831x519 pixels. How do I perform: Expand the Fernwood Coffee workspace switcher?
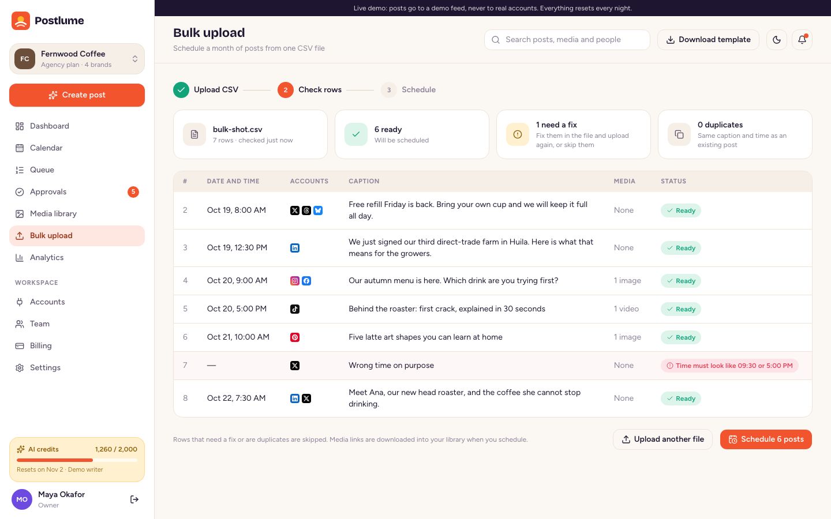[77, 59]
